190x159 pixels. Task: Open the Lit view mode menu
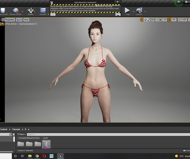click(x=19, y=20)
